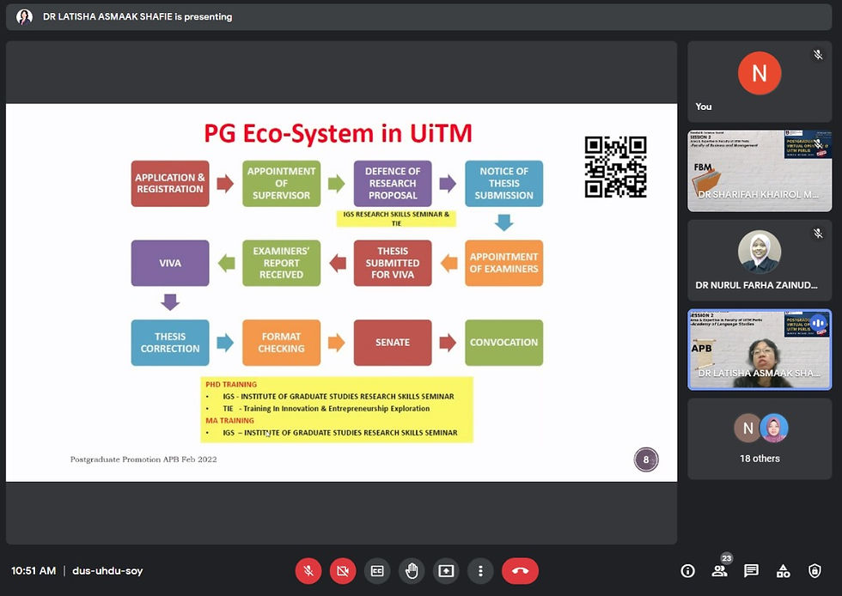
Task: Select your own 'You' video tile
Action: 760,82
